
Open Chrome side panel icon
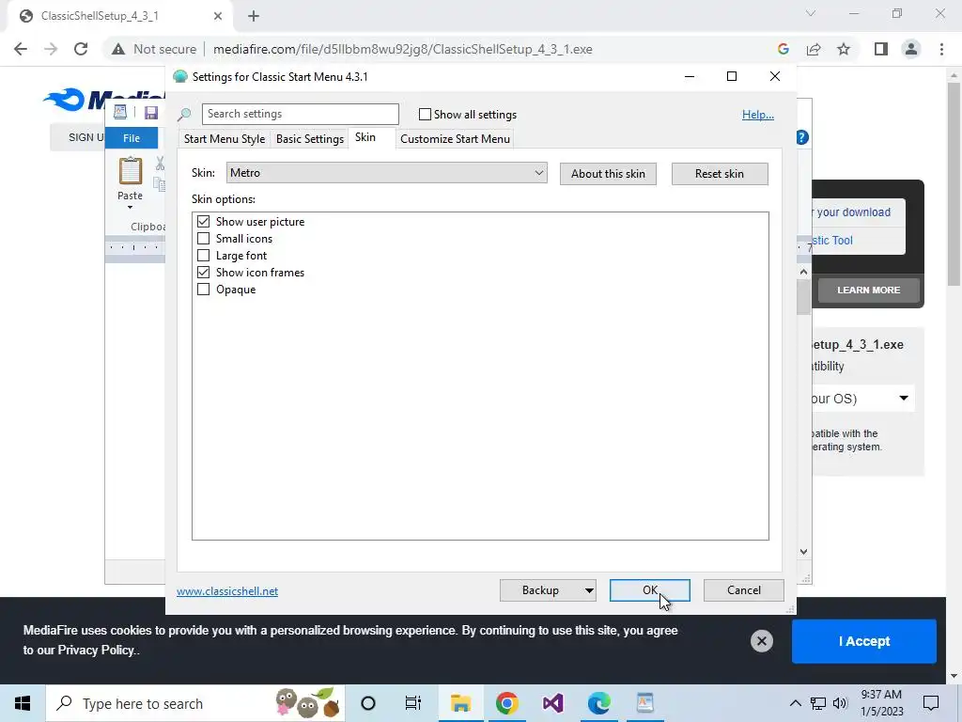[881, 49]
